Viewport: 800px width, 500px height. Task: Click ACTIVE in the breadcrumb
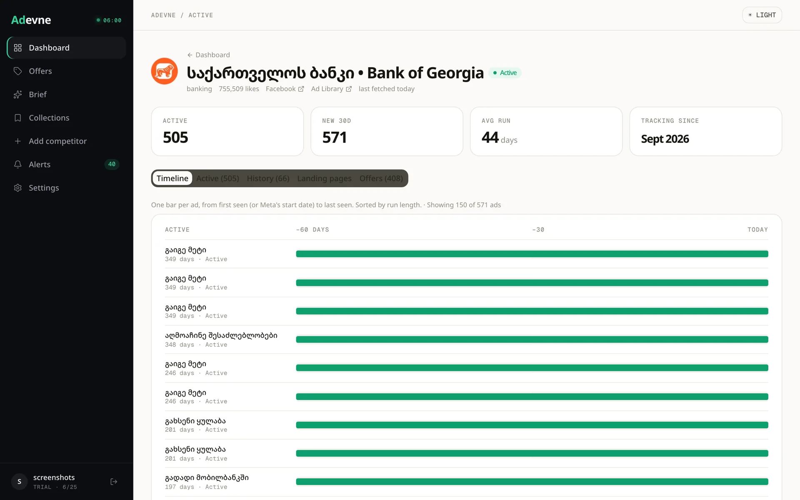200,15
